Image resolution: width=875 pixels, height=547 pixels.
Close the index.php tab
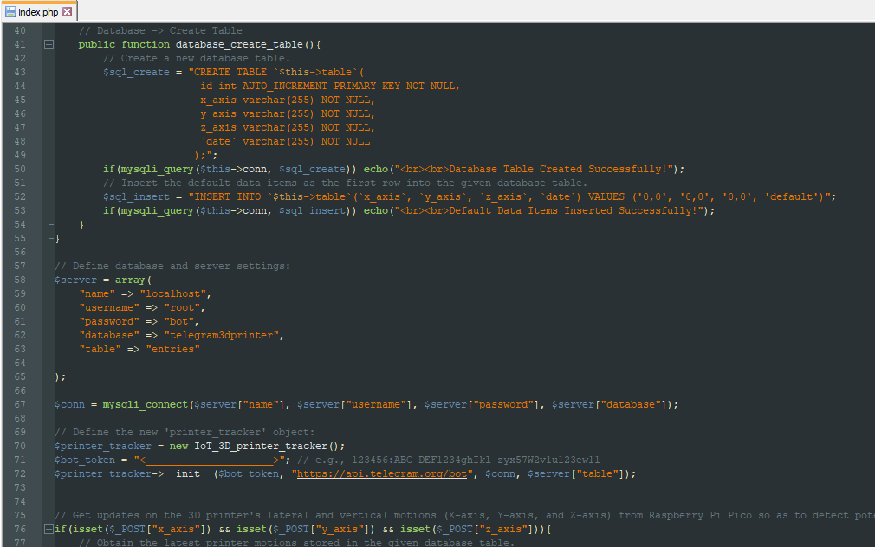click(67, 12)
